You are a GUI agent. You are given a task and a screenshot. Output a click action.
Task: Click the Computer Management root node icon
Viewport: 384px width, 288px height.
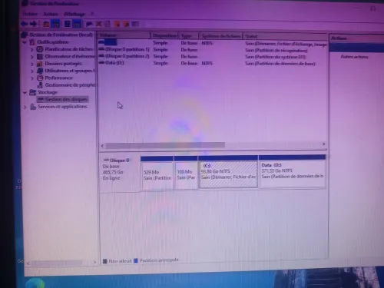click(x=25, y=35)
